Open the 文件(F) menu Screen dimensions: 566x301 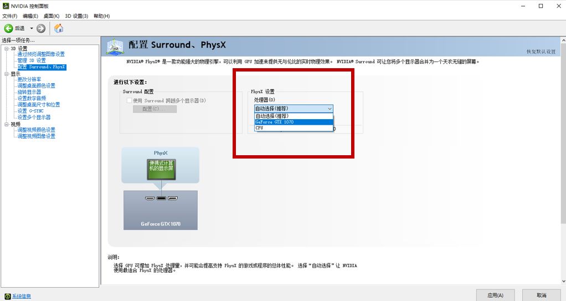point(10,16)
